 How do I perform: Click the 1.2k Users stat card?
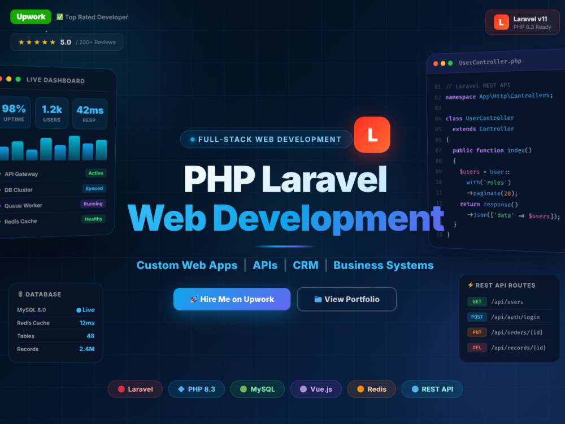coord(52,113)
